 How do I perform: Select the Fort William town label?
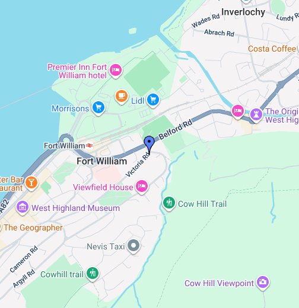102,161
